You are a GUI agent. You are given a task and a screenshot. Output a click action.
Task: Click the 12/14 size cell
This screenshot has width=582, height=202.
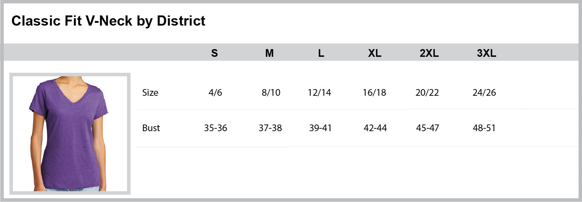319,93
